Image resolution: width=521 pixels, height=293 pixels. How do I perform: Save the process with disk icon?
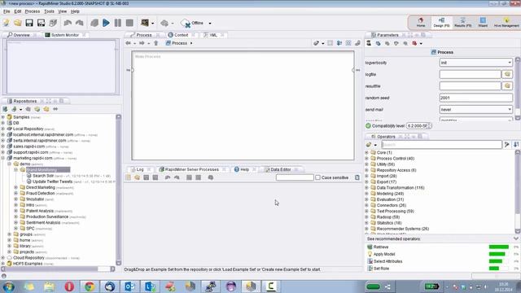pyautogui.click(x=29, y=23)
